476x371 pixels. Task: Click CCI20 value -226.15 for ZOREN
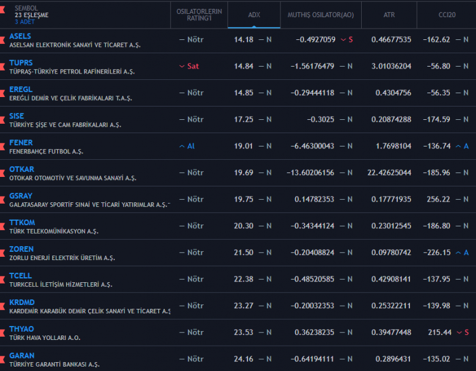(437, 252)
